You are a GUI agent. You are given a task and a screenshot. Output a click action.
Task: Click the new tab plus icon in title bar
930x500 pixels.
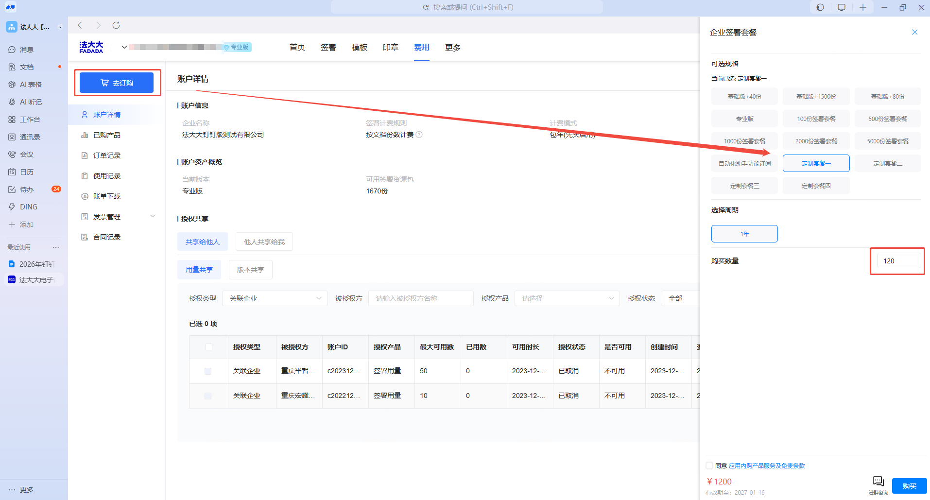pos(863,7)
